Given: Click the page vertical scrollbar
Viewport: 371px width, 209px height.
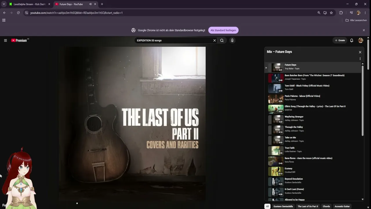Looking at the screenshot, I should tap(368, 54).
